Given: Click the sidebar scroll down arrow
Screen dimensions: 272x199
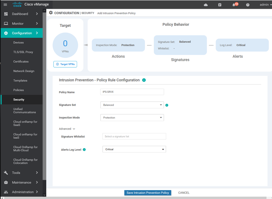Looking at the screenshot, I should click(x=44, y=195).
